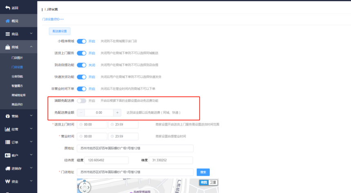Click the 营销 gift icon in sidebar
351x193 pixels.
pyautogui.click(x=7, y=116)
